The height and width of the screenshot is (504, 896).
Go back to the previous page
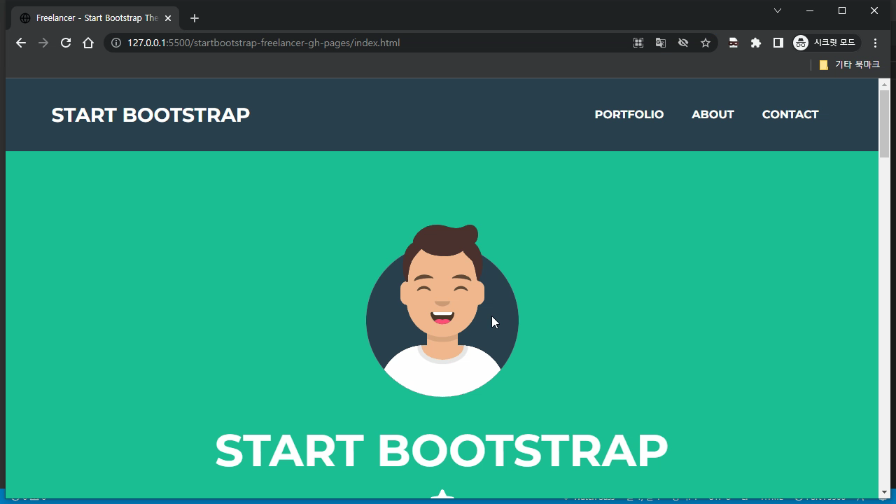click(x=21, y=43)
